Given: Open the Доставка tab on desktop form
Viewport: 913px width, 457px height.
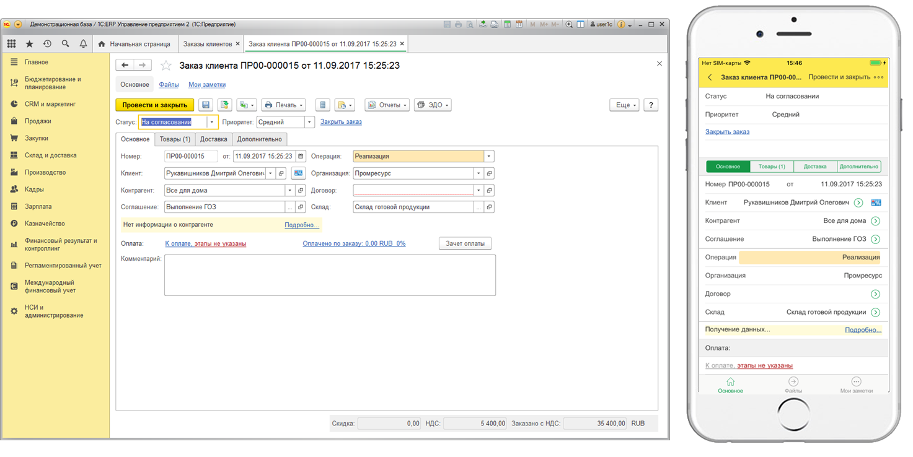Looking at the screenshot, I should click(x=213, y=139).
